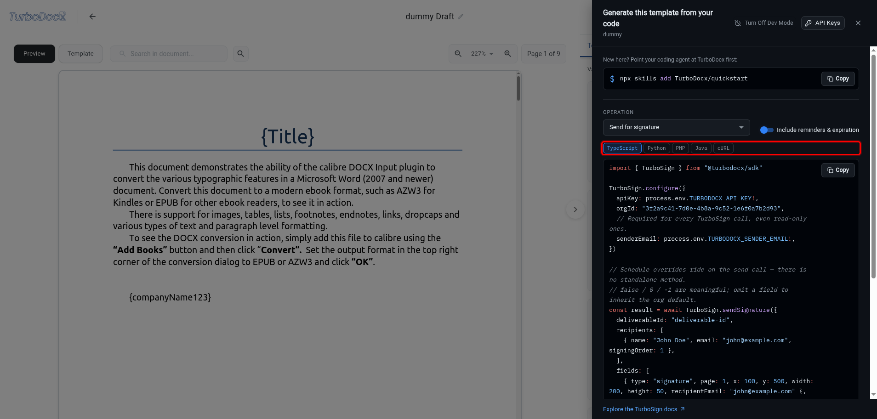Switch to the cURL tab
Viewport: 877px width, 419px height.
coord(723,148)
